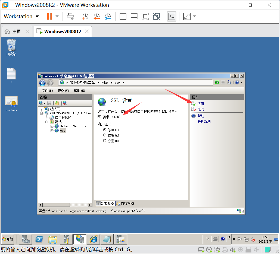Open the Workstation menu
The image size is (280, 254).
point(21,16)
